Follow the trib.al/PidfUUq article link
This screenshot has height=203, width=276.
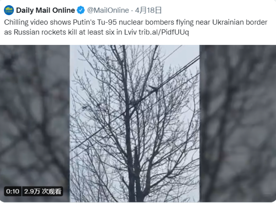click(164, 32)
